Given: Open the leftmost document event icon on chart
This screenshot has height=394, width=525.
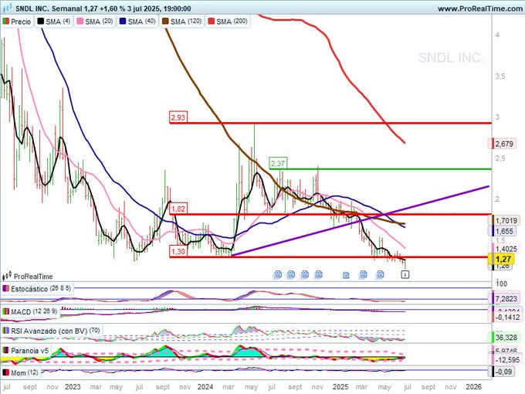Looking at the screenshot, I should [x=278, y=275].
